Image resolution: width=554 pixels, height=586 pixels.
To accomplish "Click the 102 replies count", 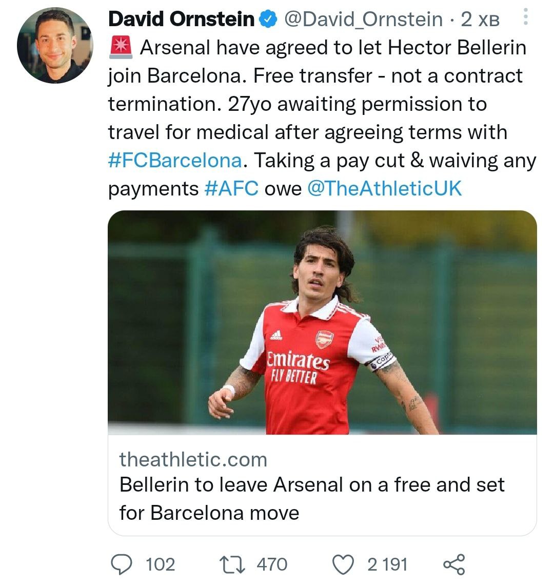I will click(x=161, y=564).
